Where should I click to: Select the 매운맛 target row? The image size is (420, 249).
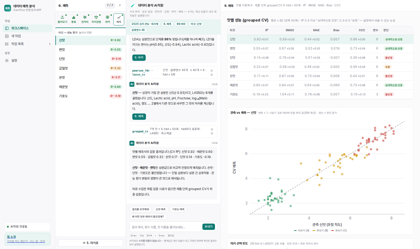[x=91, y=87]
